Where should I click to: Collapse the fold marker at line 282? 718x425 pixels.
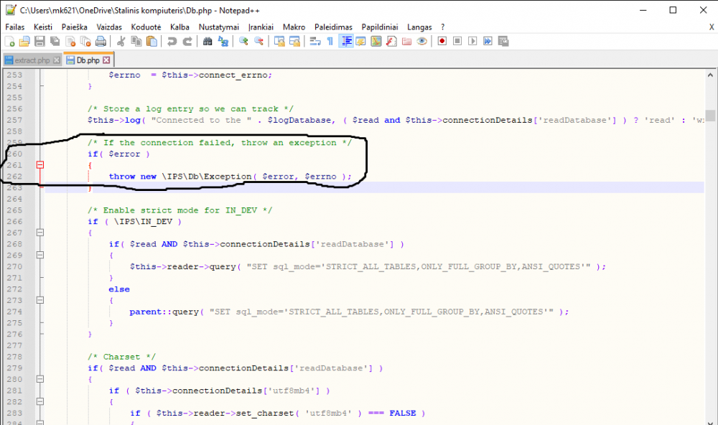[40, 401]
